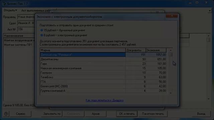Click the scroll up arrow of dialog table
This screenshot has height=120, width=214.
[171, 50]
